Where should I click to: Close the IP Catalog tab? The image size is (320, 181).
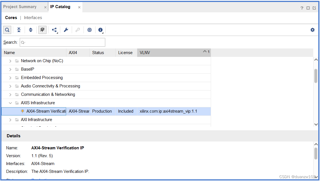(x=79, y=7)
